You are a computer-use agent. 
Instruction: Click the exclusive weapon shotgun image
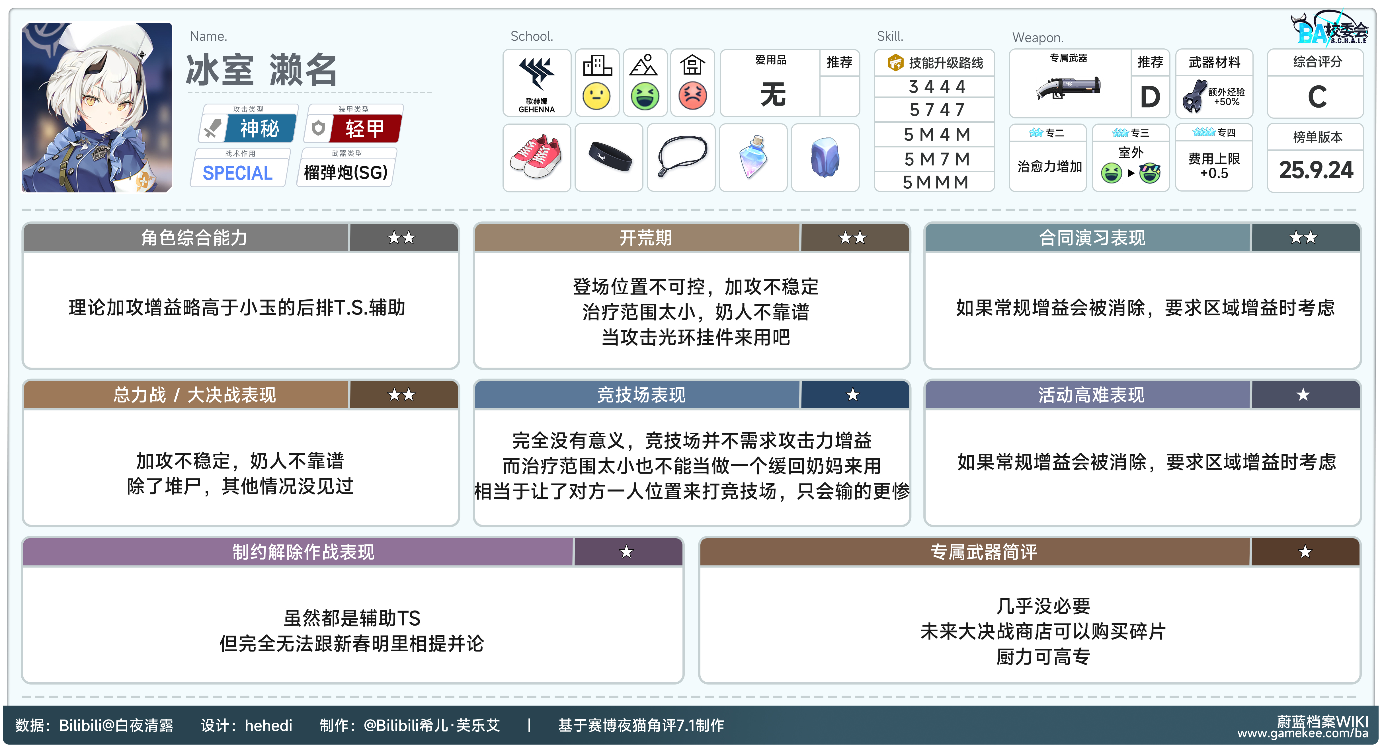(x=1068, y=89)
